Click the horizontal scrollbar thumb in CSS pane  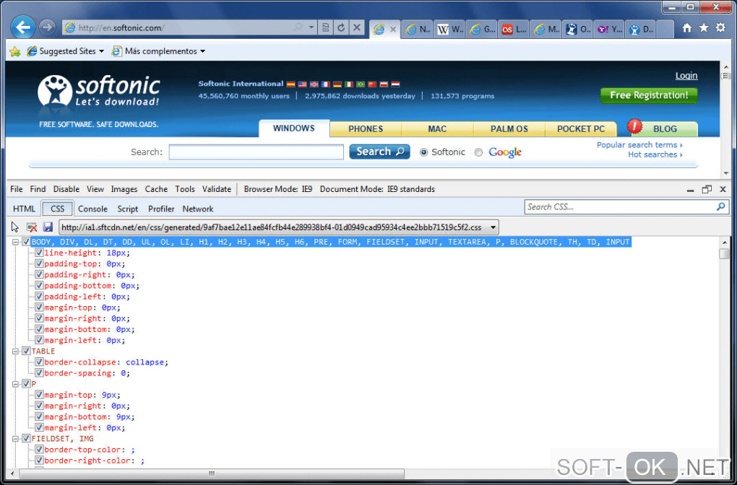tap(212, 473)
